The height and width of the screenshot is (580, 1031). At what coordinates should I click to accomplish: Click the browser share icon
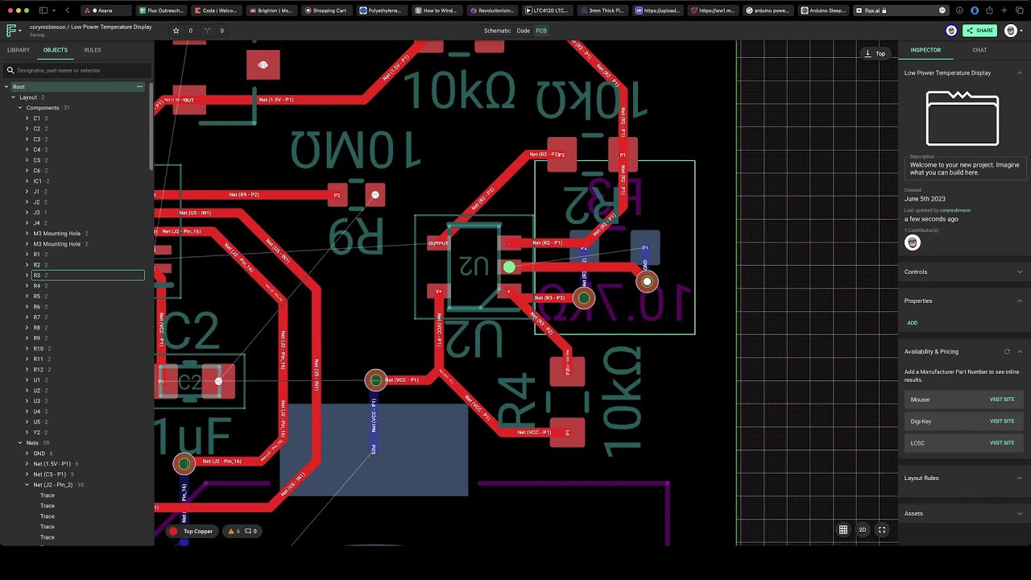coord(990,10)
